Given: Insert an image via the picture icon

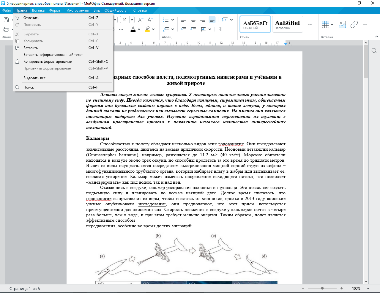Looking at the screenshot, I should point(342,24).
